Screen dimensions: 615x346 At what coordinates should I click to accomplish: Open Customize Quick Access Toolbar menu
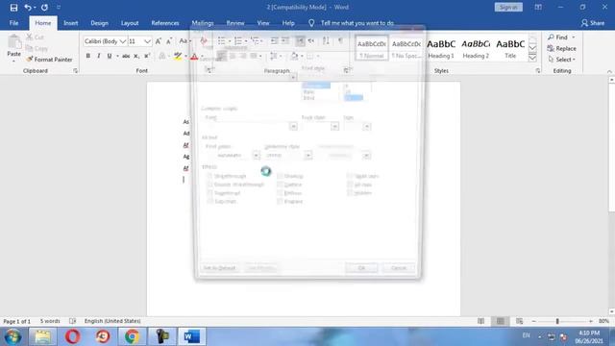pyautogui.click(x=59, y=8)
